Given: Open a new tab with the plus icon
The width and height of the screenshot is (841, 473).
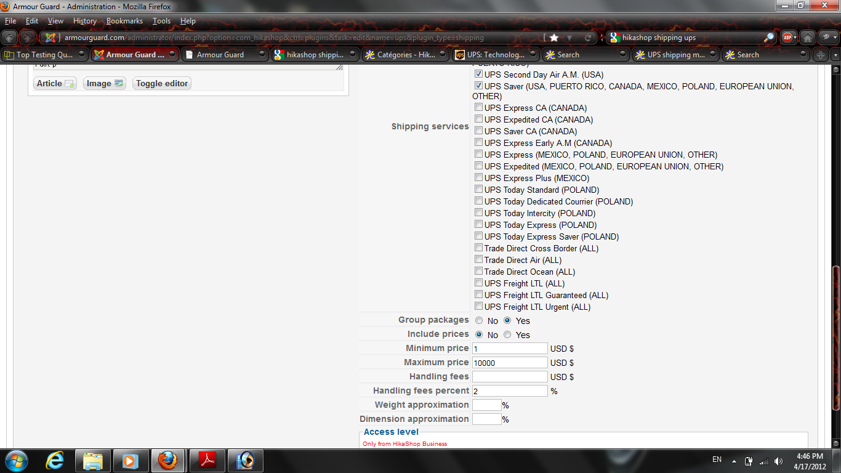Looking at the screenshot, I should point(820,55).
